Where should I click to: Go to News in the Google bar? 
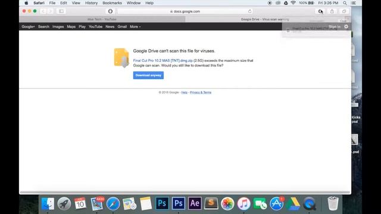tap(110, 27)
